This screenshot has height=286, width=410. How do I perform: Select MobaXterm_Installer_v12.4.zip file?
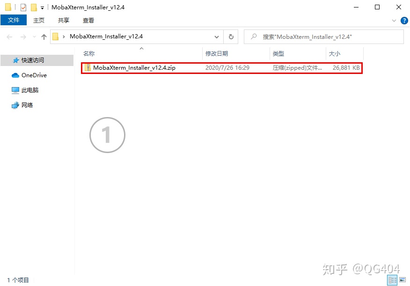coord(222,68)
